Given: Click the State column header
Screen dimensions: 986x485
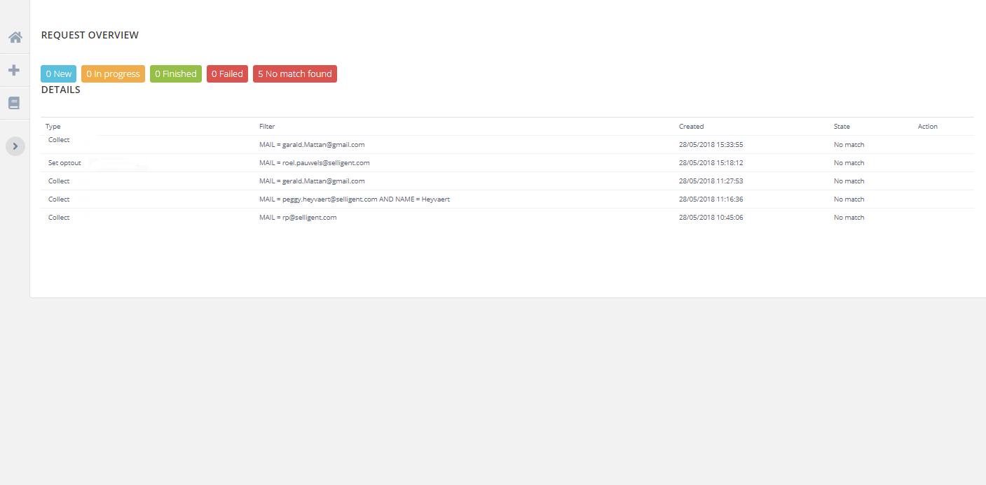Looking at the screenshot, I should pos(842,127).
